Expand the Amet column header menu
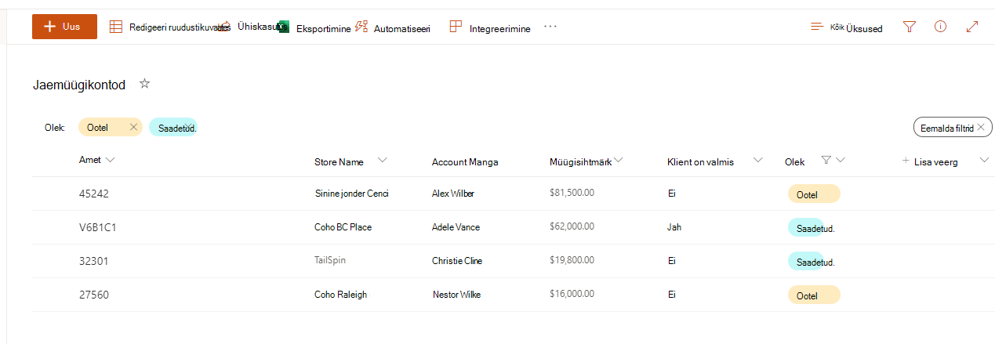Image resolution: width=995 pixels, height=344 pixels. [x=110, y=160]
